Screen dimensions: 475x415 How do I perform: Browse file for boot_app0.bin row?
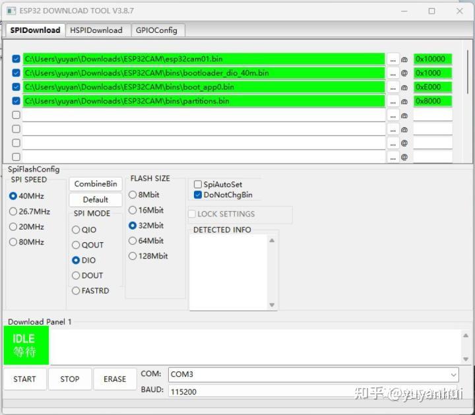[393, 87]
